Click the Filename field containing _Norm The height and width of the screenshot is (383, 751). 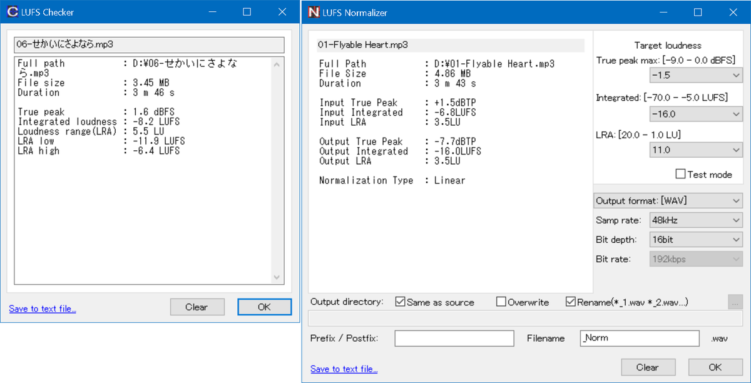coord(640,338)
